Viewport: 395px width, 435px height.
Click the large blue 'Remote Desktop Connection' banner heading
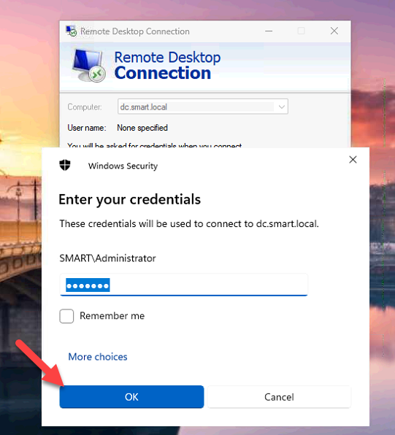[x=167, y=66]
